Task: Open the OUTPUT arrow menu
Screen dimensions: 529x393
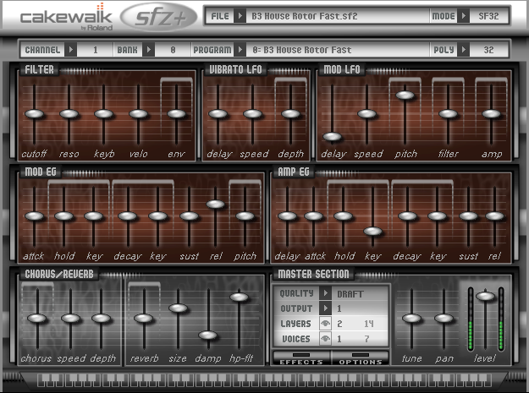Action: 325,308
